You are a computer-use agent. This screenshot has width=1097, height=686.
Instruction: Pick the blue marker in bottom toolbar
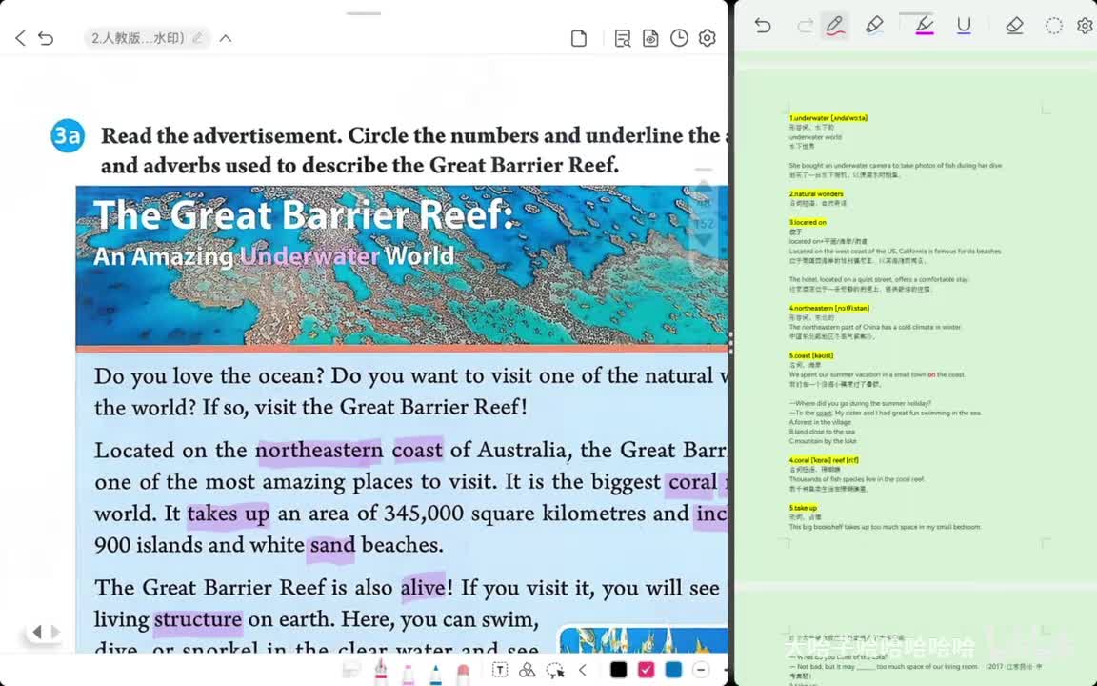pyautogui.click(x=435, y=672)
